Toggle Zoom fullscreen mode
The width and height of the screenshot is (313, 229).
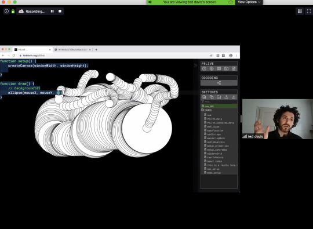coord(309,11)
